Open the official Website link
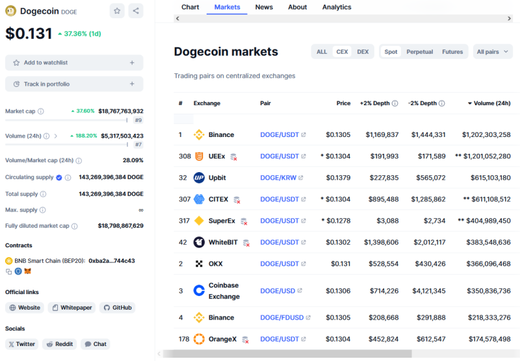Screen dimensions: 520x361 25,308
